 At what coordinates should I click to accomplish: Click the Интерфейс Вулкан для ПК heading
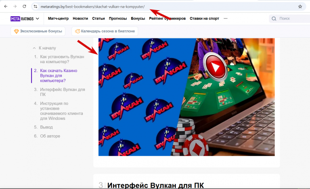pos(155,185)
